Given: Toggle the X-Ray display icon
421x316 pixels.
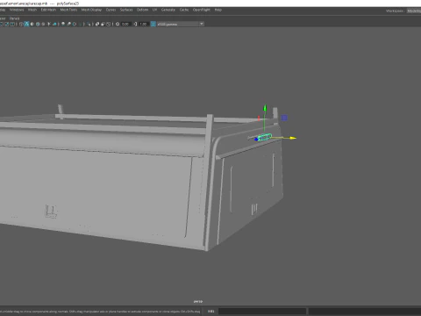Looking at the screenshot, I should [97, 24].
